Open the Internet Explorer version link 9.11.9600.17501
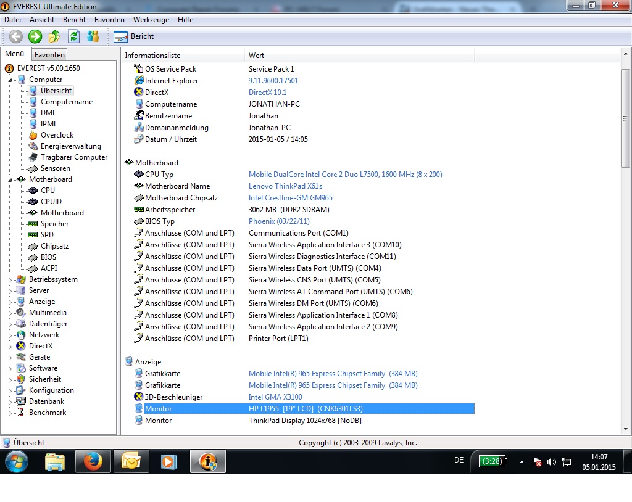This screenshot has width=632, height=502. pyautogui.click(x=273, y=81)
